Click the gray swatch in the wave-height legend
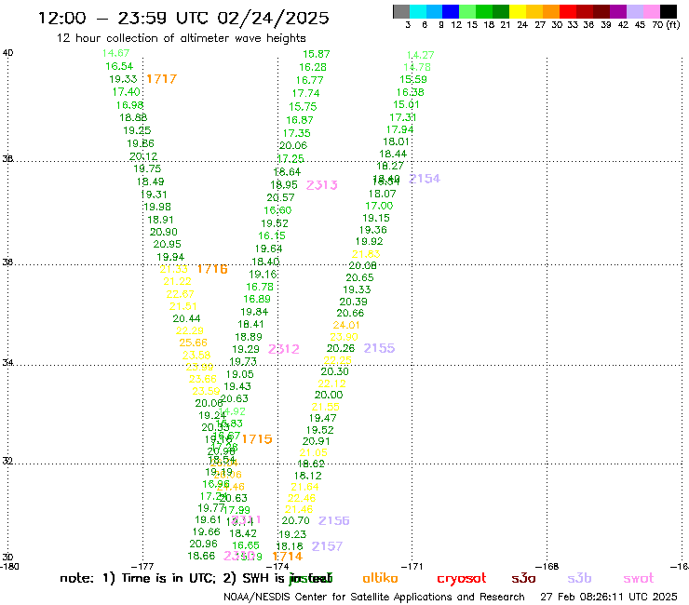Viewport: 689px width, 605px height. (401, 11)
